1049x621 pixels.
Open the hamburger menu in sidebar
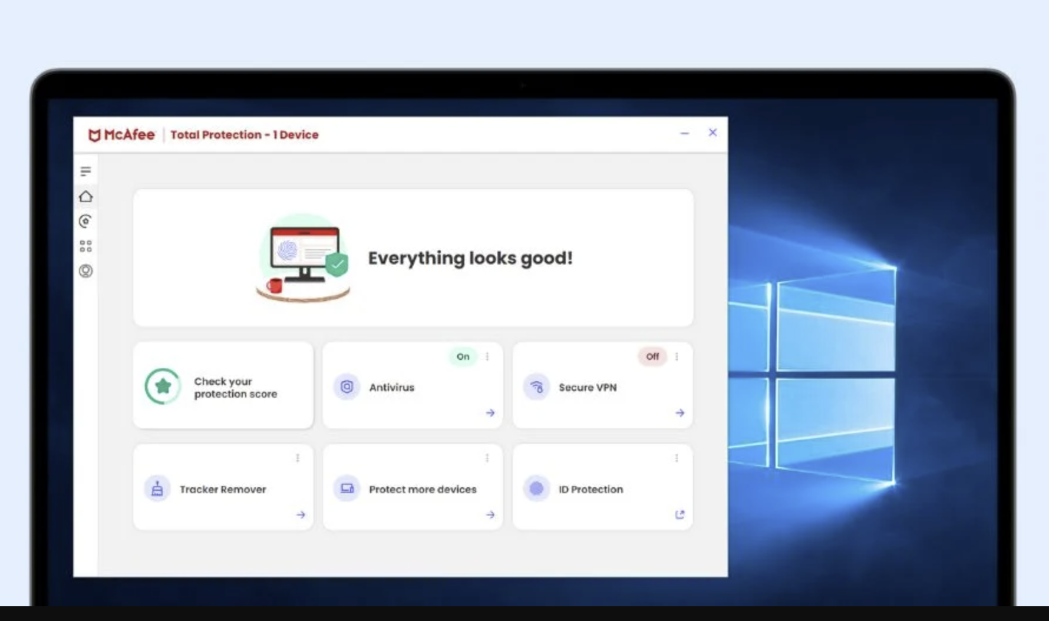pyautogui.click(x=85, y=171)
